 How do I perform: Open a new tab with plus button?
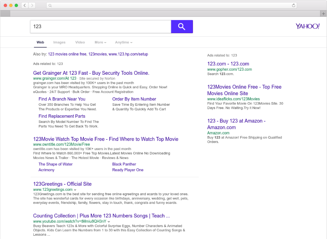(323, 13)
